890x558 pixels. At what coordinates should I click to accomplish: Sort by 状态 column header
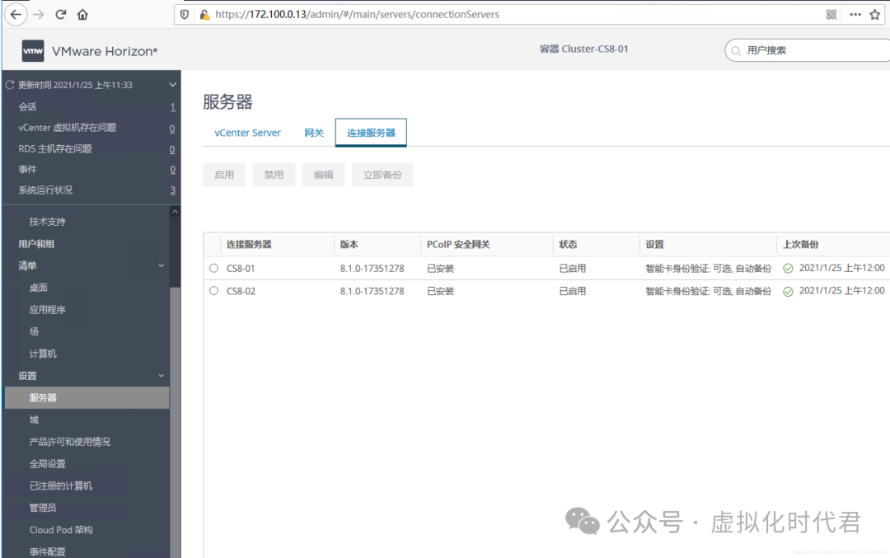click(x=568, y=245)
